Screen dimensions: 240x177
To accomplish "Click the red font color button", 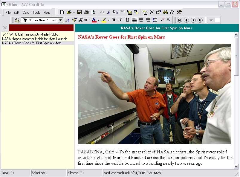I will [x=94, y=20].
